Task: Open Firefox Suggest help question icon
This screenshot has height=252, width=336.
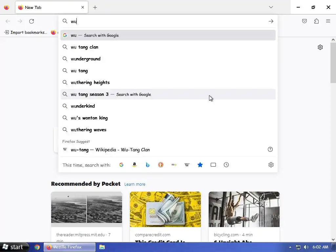Action: (x=270, y=149)
